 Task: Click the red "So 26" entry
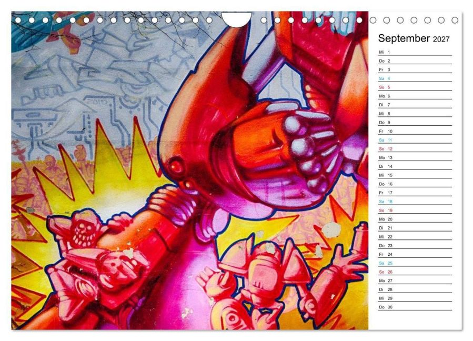tap(415, 272)
